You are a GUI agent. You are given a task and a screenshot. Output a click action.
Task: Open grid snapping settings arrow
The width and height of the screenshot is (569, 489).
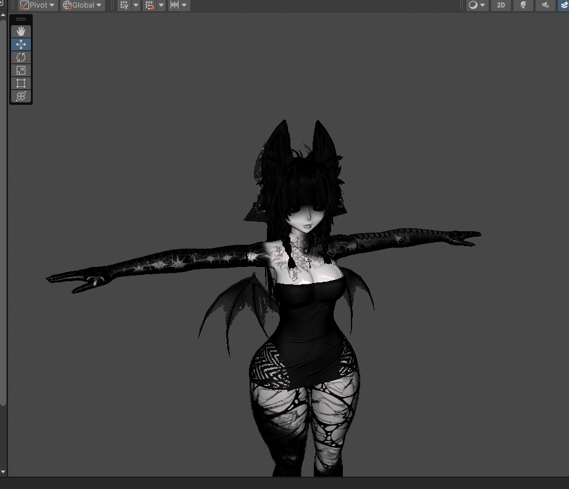161,5
